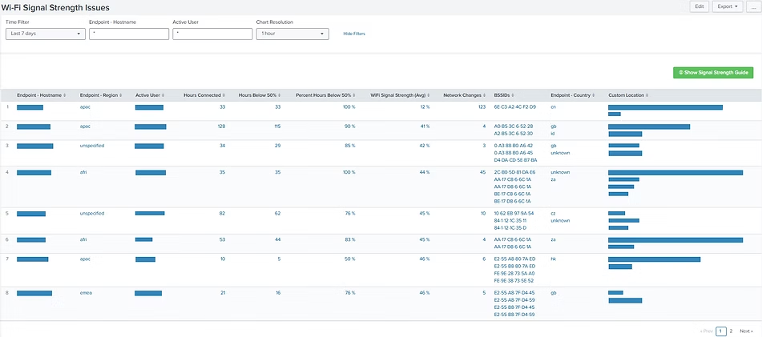The width and height of the screenshot is (762, 337).
Task: Go to page 2 of results
Action: coord(730,331)
